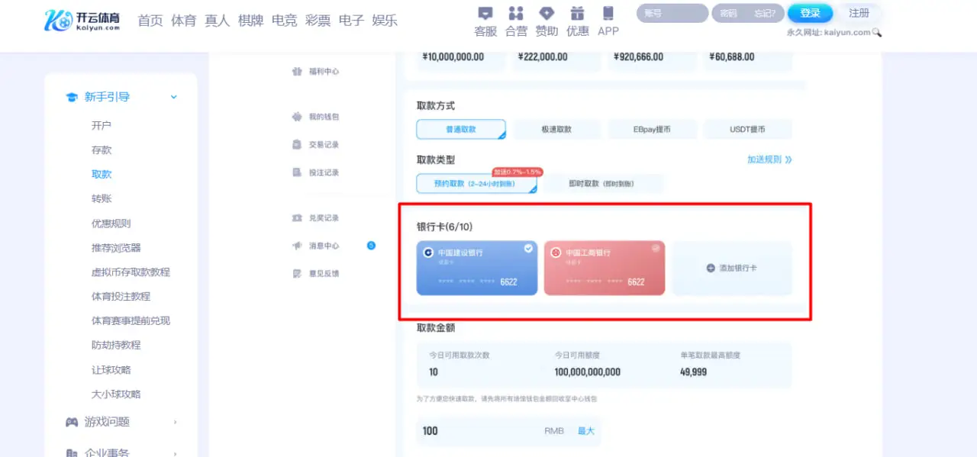
Task: Open the 优惠 promotions gift icon
Action: 577,19
